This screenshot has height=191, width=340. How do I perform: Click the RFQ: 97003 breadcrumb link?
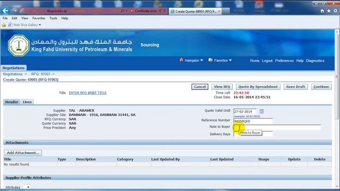(40, 74)
